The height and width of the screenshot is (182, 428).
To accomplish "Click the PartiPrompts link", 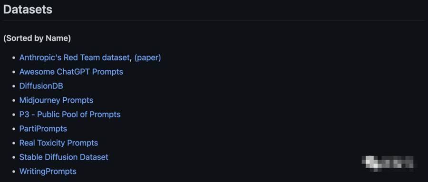I will click(x=43, y=128).
